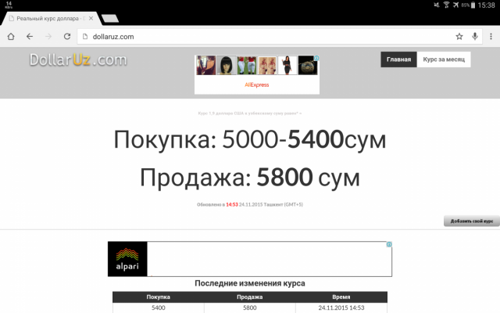
Task: Open the 'Главная' menu item
Action: (398, 59)
